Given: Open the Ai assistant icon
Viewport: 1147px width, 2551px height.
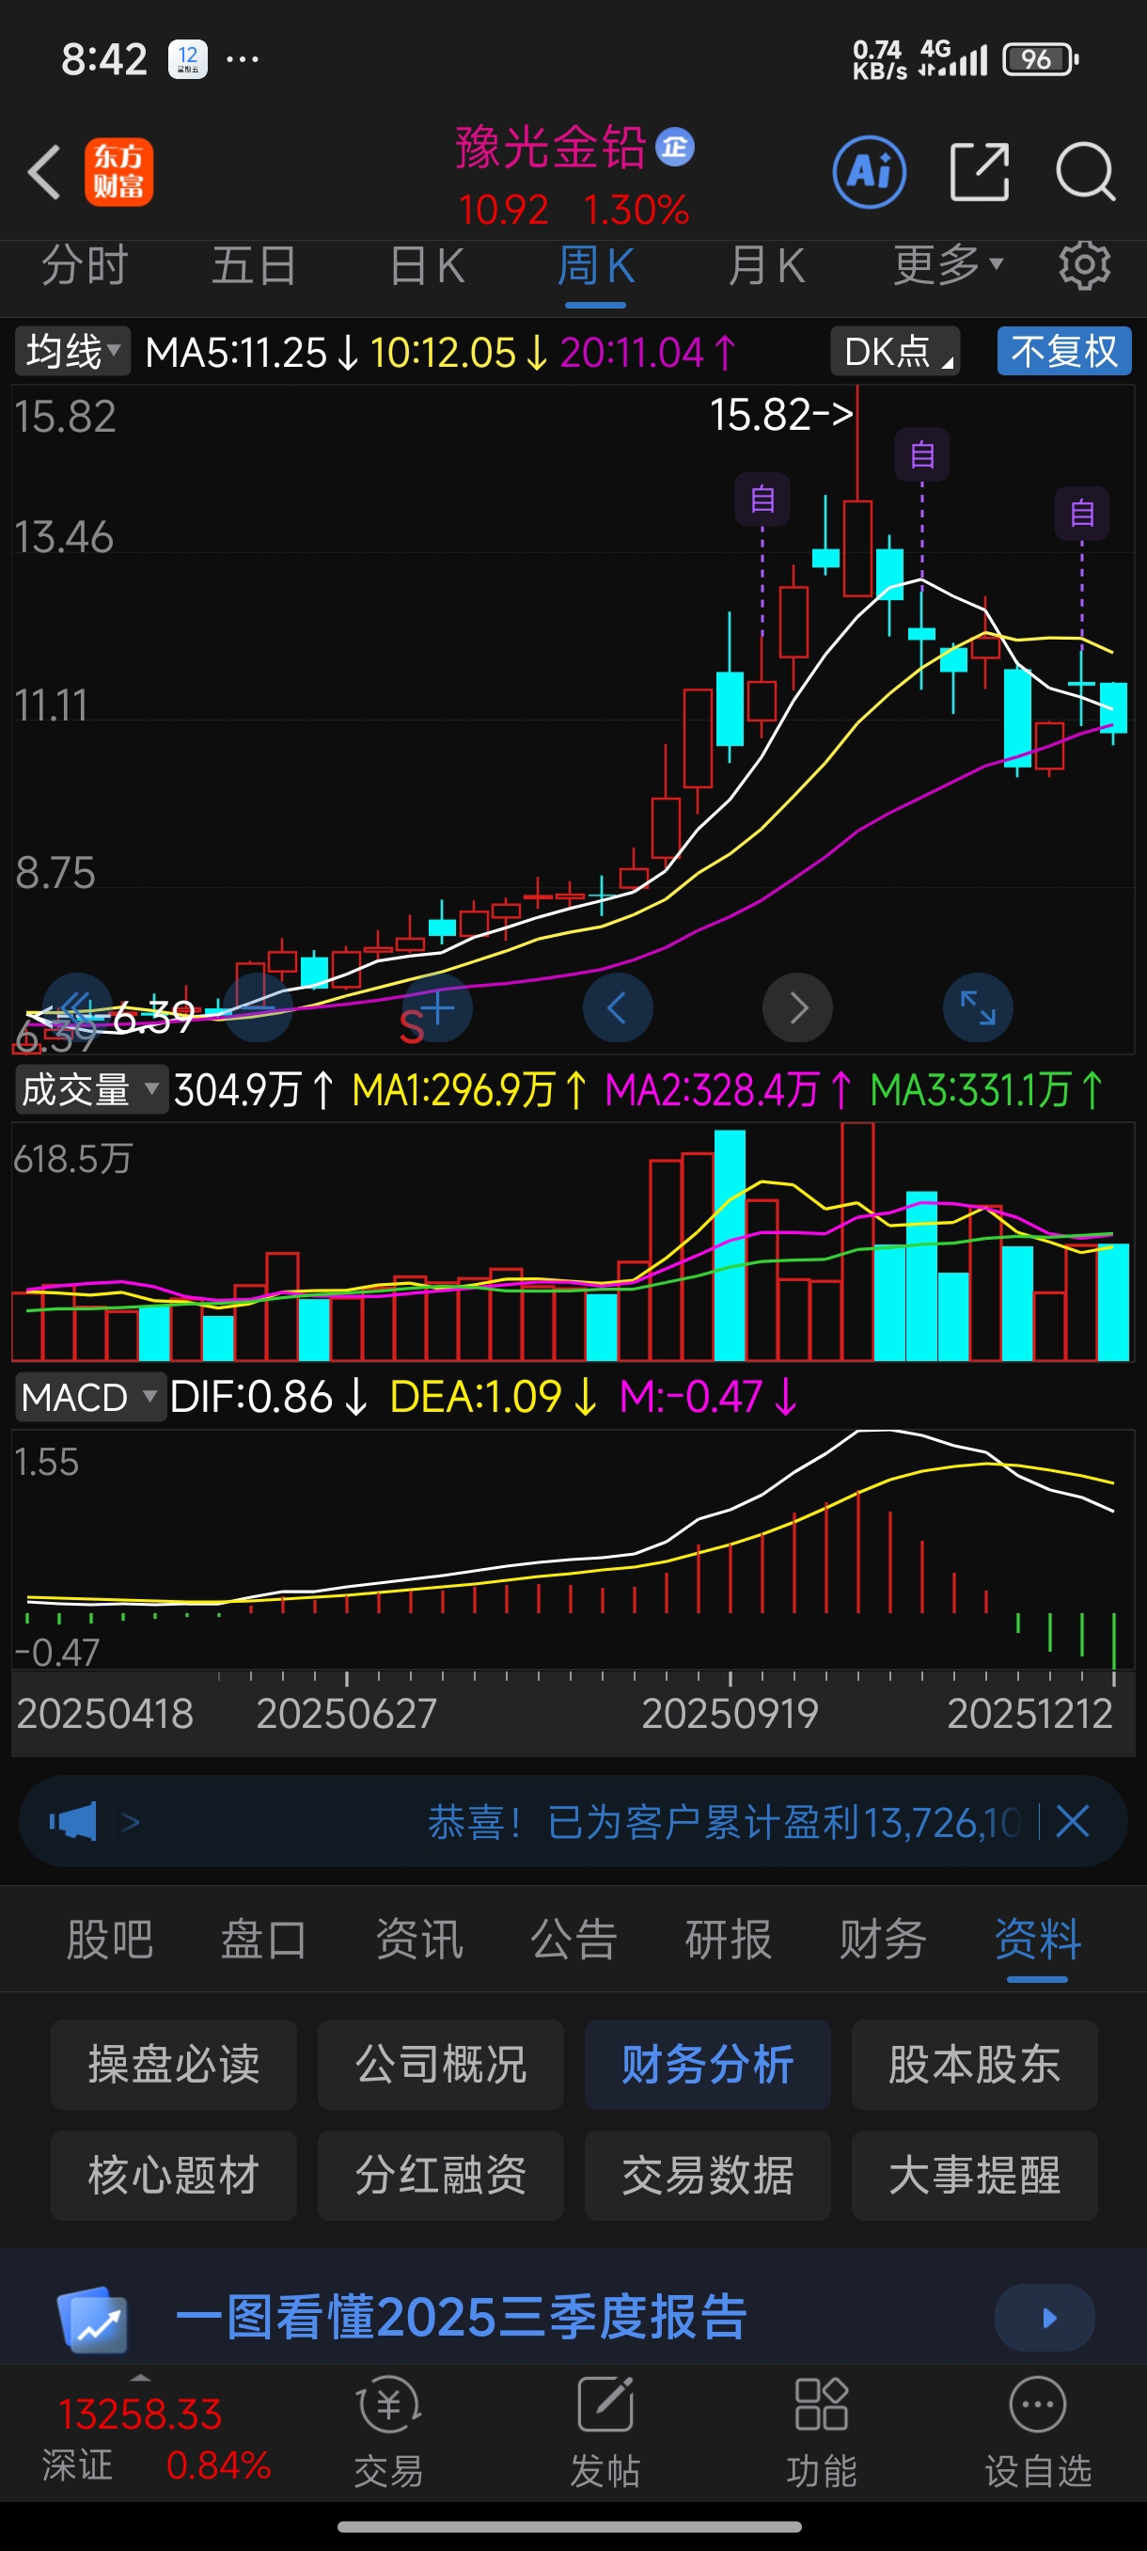Looking at the screenshot, I should click(x=869, y=172).
